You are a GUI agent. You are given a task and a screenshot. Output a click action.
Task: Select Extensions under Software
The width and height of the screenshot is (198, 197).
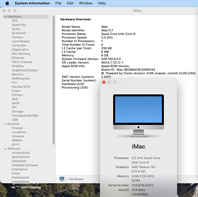[20, 169]
